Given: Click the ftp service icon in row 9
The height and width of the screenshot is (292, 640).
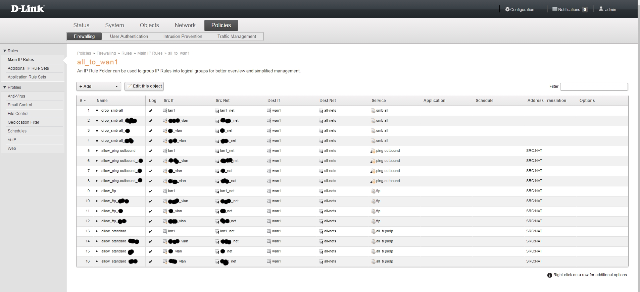Looking at the screenshot, I should coord(373,191).
